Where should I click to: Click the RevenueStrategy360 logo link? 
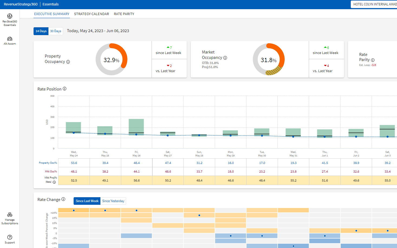coord(21,4)
